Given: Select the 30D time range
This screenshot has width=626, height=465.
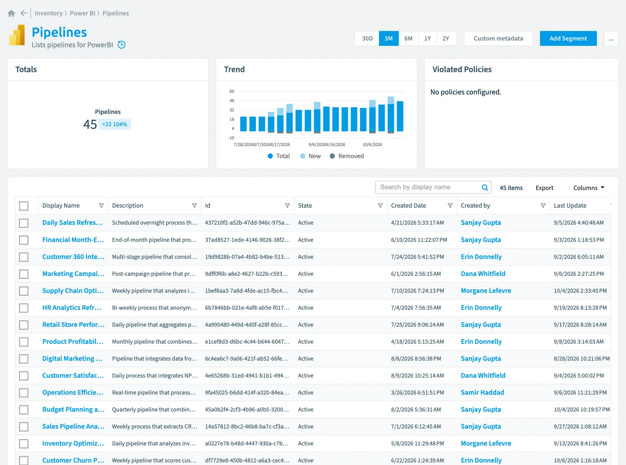Looking at the screenshot, I should point(367,39).
